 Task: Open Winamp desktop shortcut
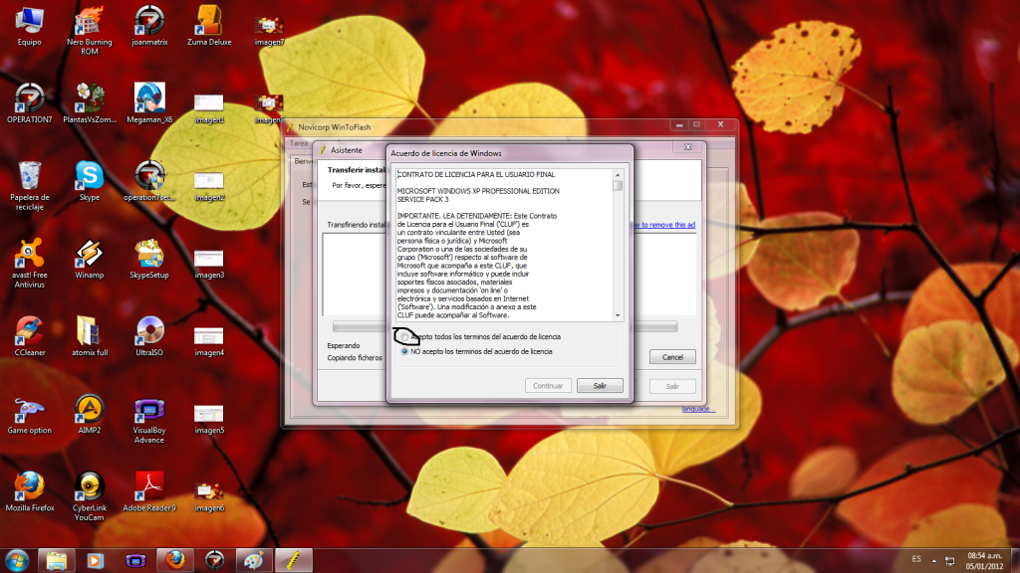point(89,260)
